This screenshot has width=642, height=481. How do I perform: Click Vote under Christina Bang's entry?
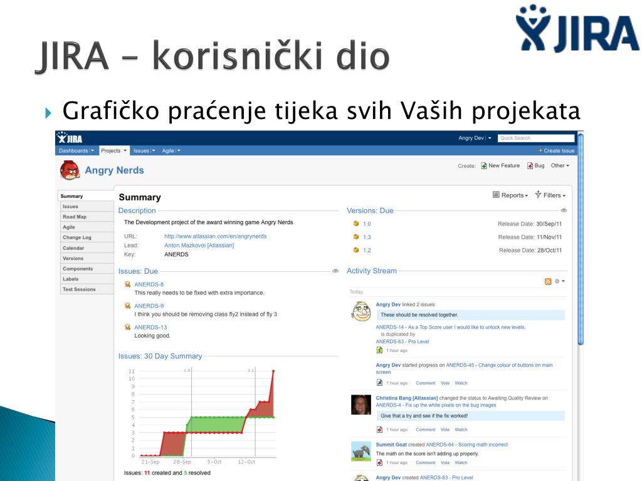(x=445, y=430)
